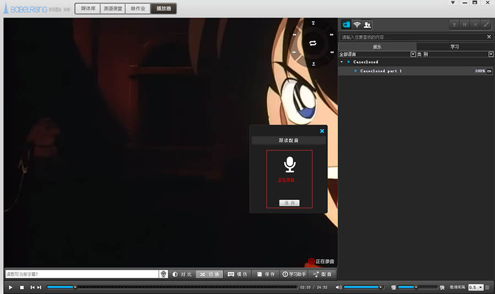Screen dimensions: 495x294
Task: Click the red recording indicator 正在录音
Action: point(321,262)
